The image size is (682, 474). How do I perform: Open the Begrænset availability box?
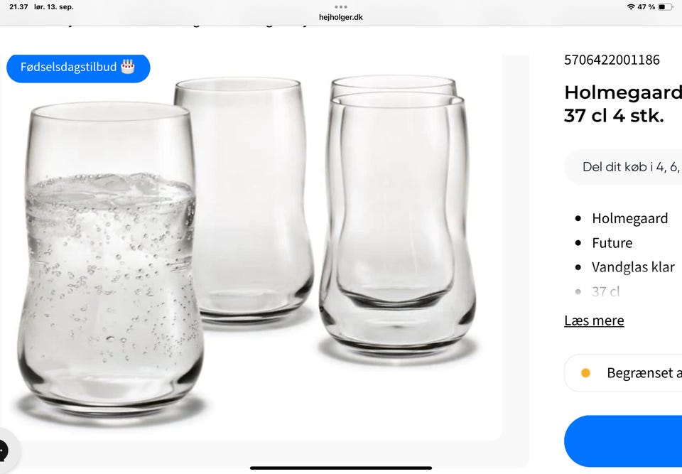pos(623,373)
